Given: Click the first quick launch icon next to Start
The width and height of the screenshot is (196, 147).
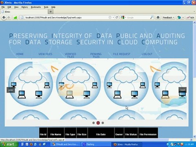Looking at the screenshot, I should [22, 144].
